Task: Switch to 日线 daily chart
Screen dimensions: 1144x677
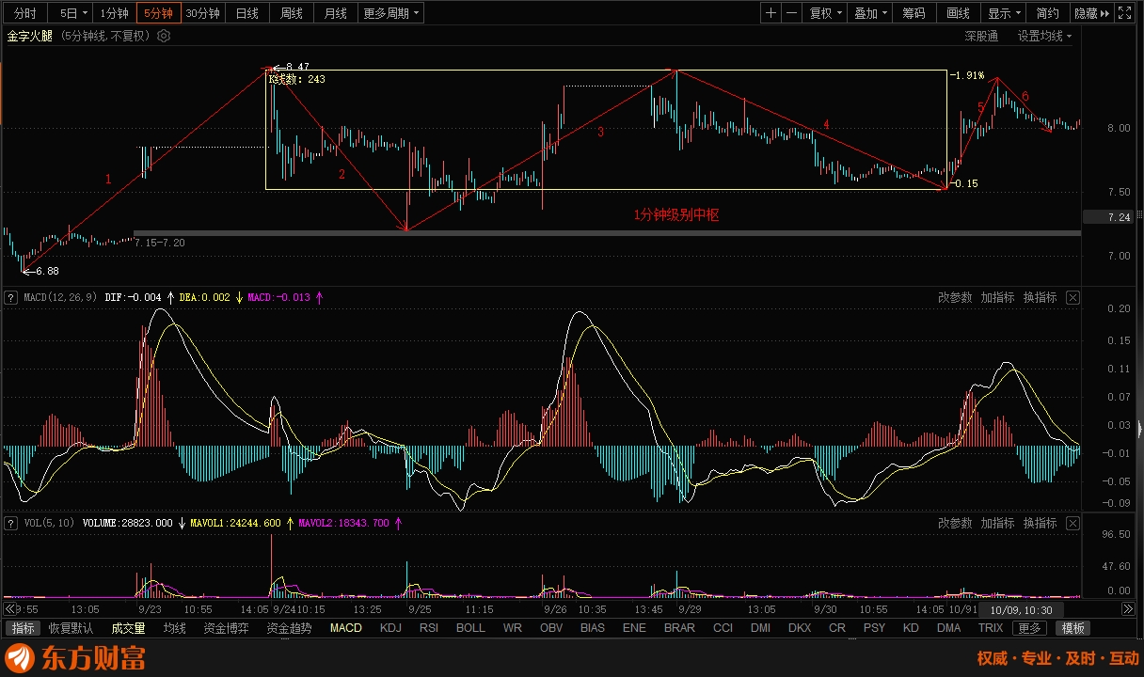Action: click(247, 13)
